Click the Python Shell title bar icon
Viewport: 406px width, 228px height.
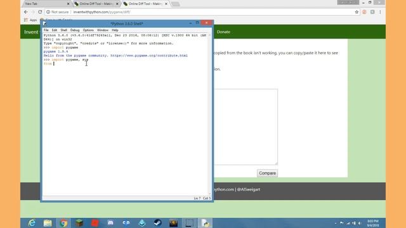point(44,23)
